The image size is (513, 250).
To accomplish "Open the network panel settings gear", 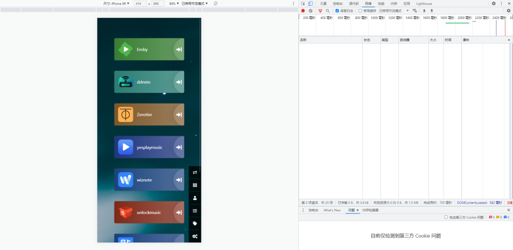I will (509, 11).
